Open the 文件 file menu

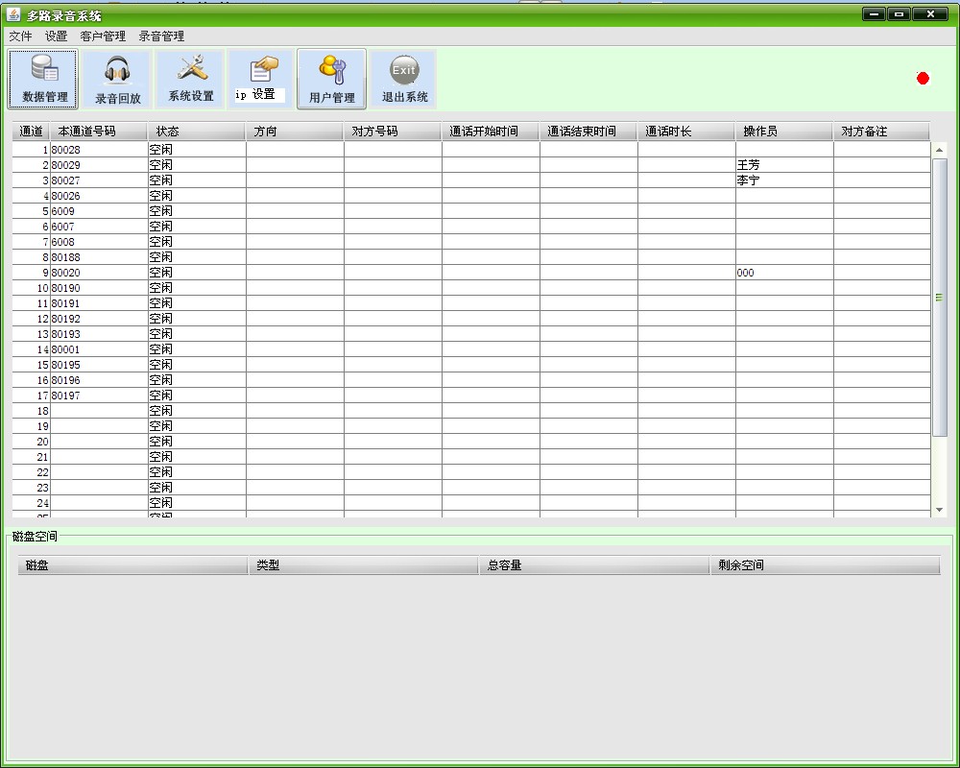click(x=20, y=36)
